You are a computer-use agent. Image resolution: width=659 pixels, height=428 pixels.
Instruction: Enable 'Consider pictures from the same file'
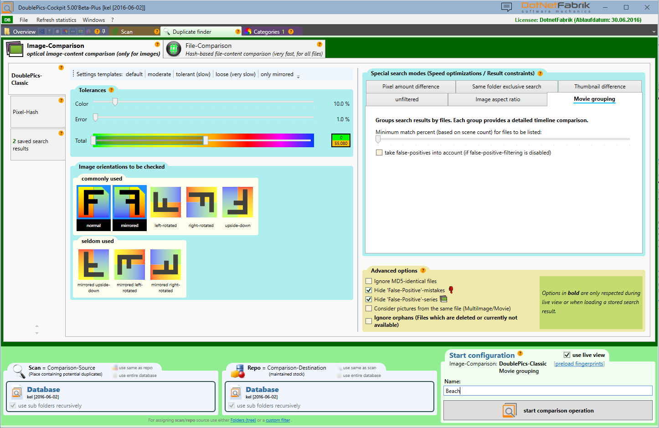coord(369,309)
